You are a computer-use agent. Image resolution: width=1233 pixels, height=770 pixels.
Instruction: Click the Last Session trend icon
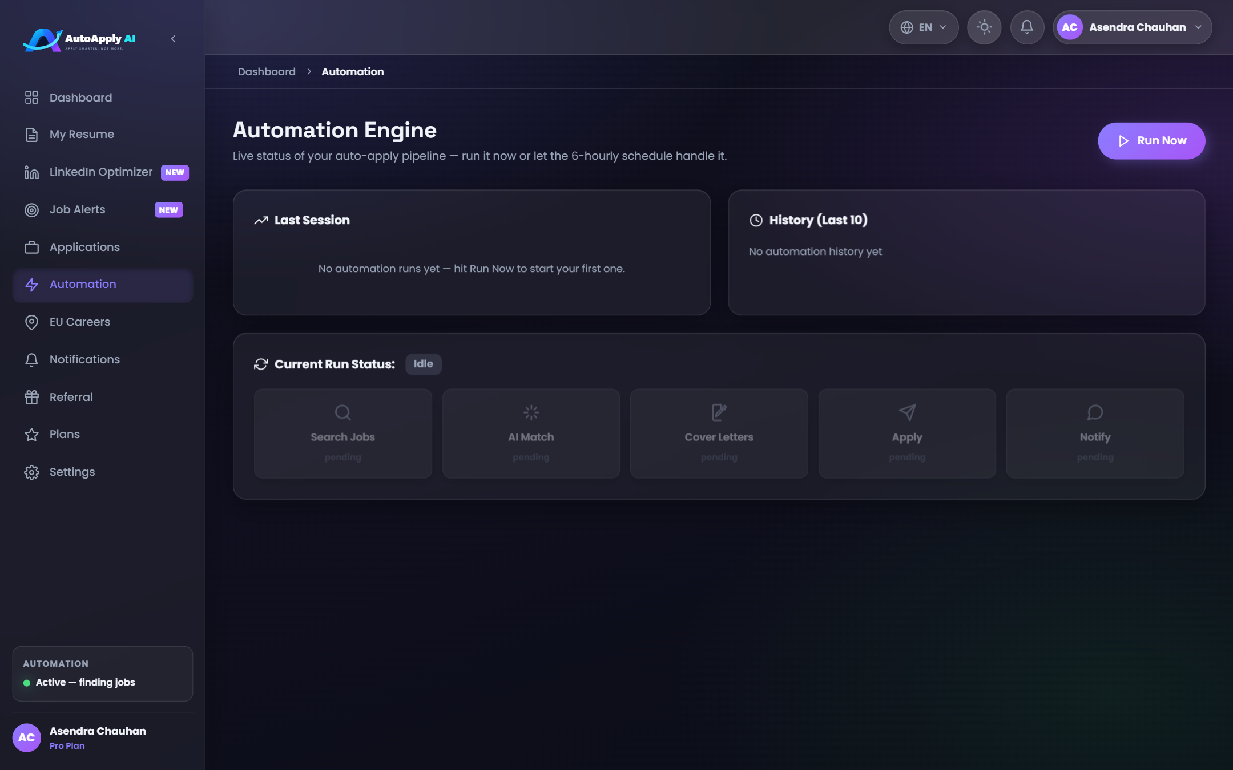[261, 221]
